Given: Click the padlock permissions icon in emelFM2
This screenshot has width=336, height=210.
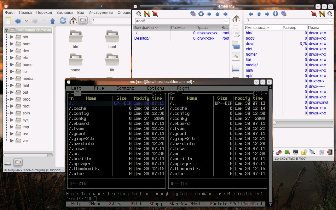Looking at the screenshot, I should tap(304, 152).
